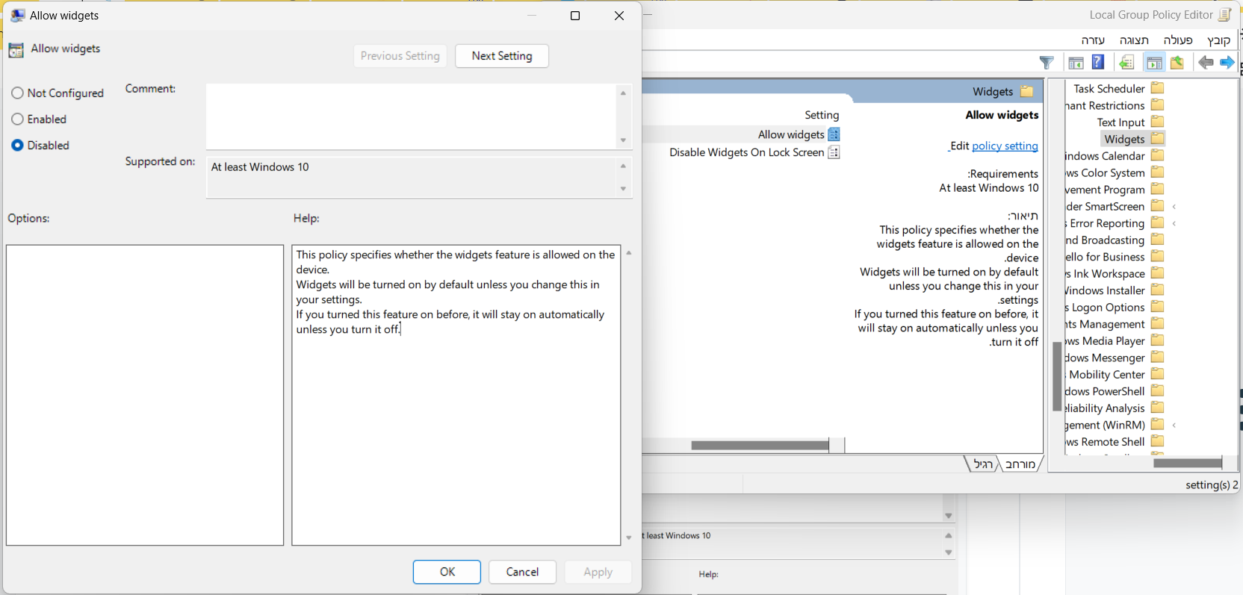The image size is (1243, 595).
Task: Select the Logon Options tree row
Action: pos(1115,308)
